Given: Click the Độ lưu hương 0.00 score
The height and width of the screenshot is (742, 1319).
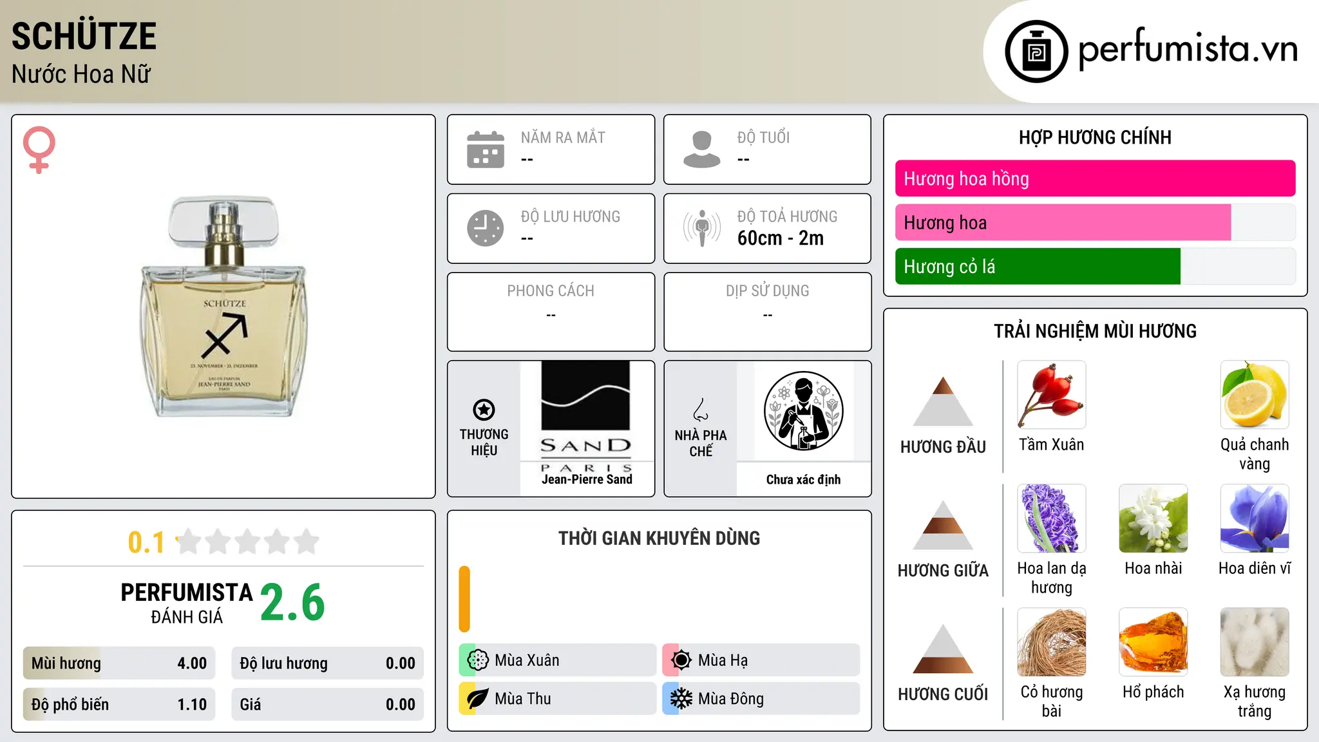Looking at the screenshot, I should tap(327, 663).
